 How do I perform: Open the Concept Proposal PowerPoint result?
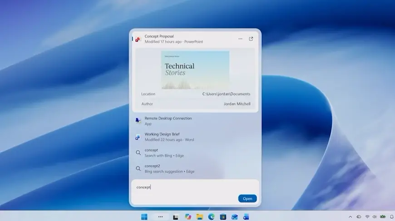click(195, 39)
